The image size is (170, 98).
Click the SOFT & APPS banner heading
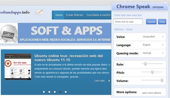(x=67, y=31)
